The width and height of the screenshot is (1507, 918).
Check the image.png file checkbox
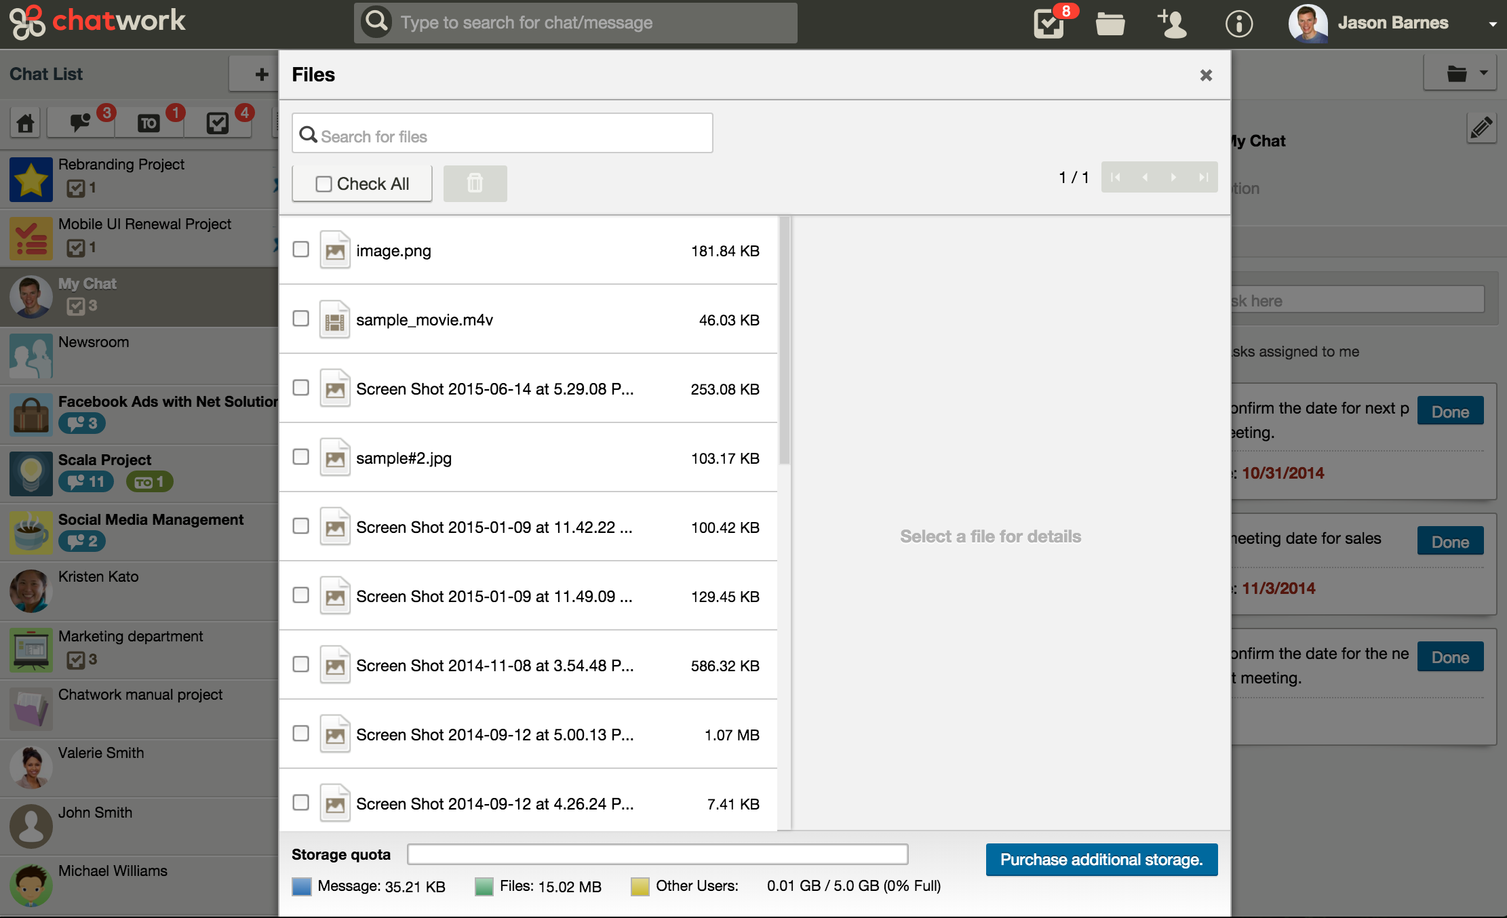[x=300, y=250]
